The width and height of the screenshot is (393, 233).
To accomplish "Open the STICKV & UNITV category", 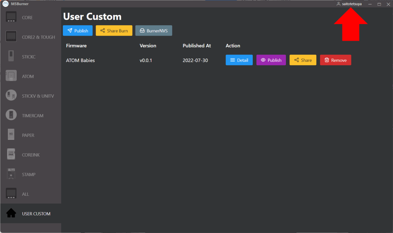I will 38,96.
